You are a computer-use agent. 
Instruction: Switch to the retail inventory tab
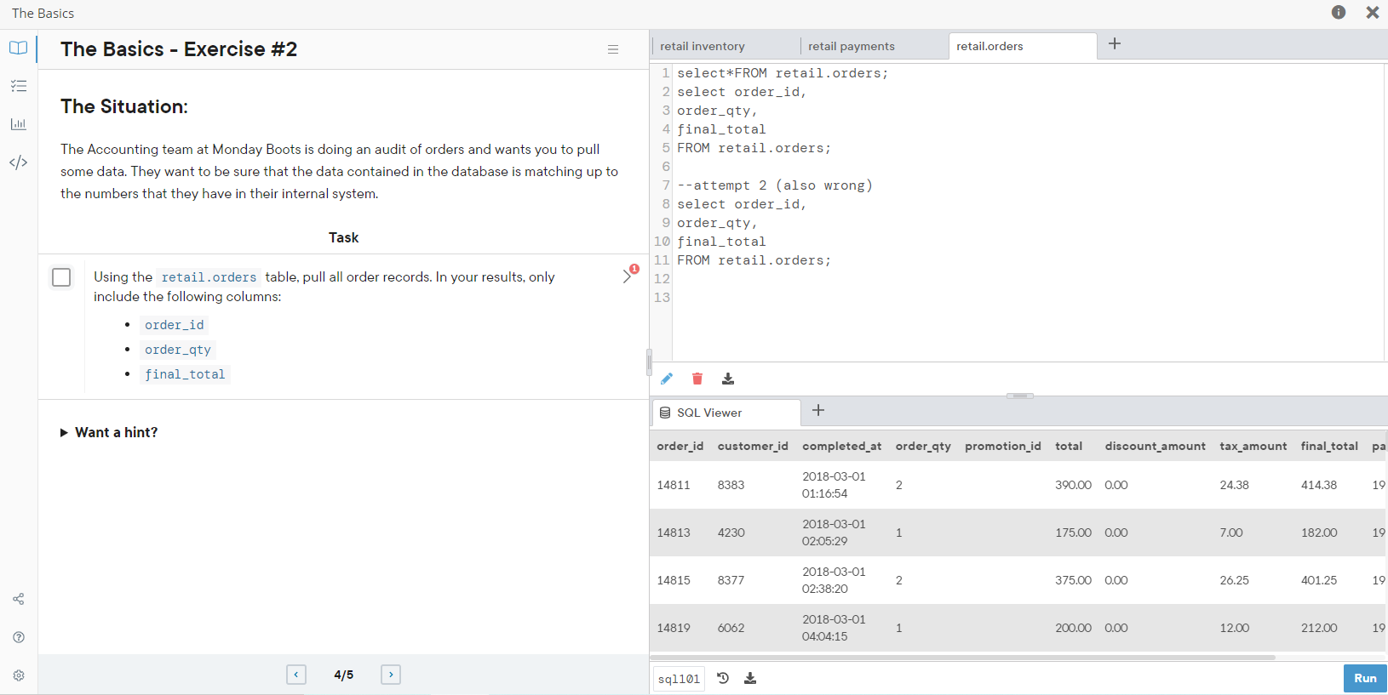[703, 46]
